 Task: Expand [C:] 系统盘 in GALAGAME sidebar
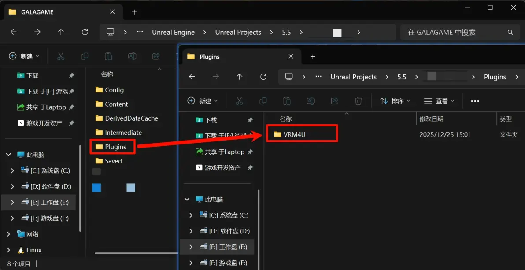pos(12,170)
